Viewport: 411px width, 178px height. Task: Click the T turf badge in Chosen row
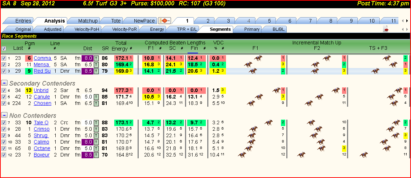[x=96, y=103]
